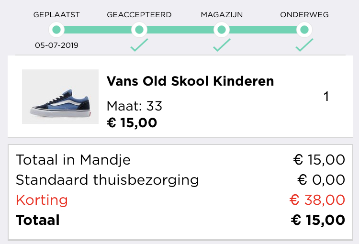Click the checkmark under Geaccepteerd

click(x=139, y=45)
